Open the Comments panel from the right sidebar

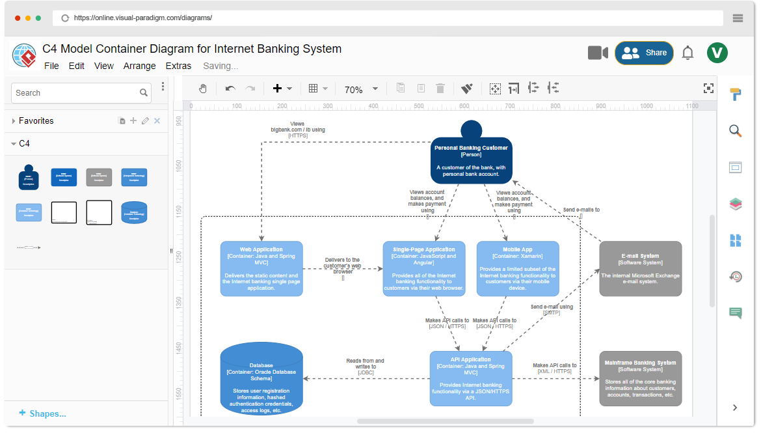click(x=736, y=313)
